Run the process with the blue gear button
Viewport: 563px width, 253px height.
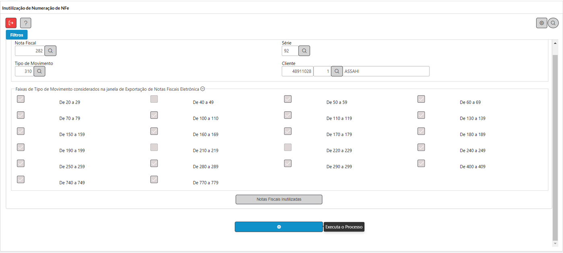[279, 227]
